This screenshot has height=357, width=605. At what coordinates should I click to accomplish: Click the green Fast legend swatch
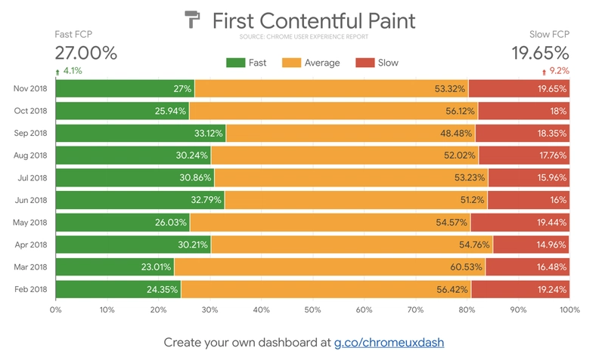point(235,63)
